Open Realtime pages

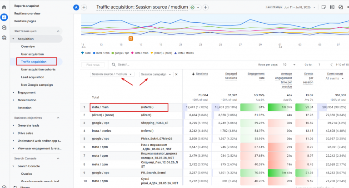(25, 21)
